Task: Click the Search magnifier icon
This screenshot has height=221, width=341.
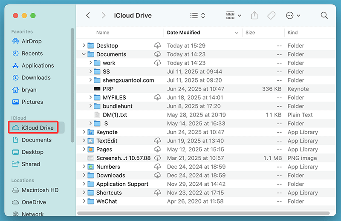Action: pos(324,15)
